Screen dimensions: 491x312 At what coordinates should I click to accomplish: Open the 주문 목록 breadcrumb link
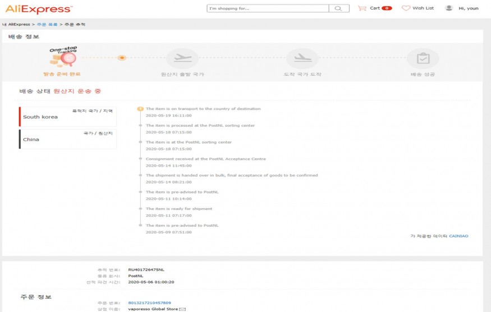pyautogui.click(x=47, y=25)
